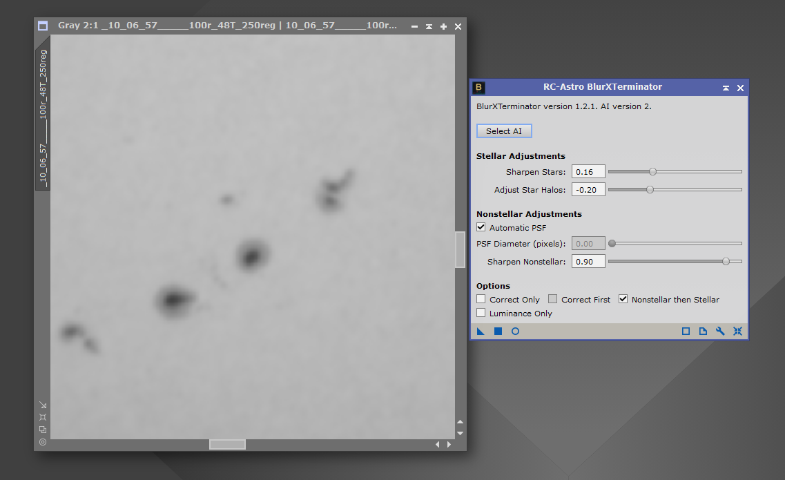Disable the Automatic PSF checkbox
Viewport: 785px width, 480px height.
481,227
